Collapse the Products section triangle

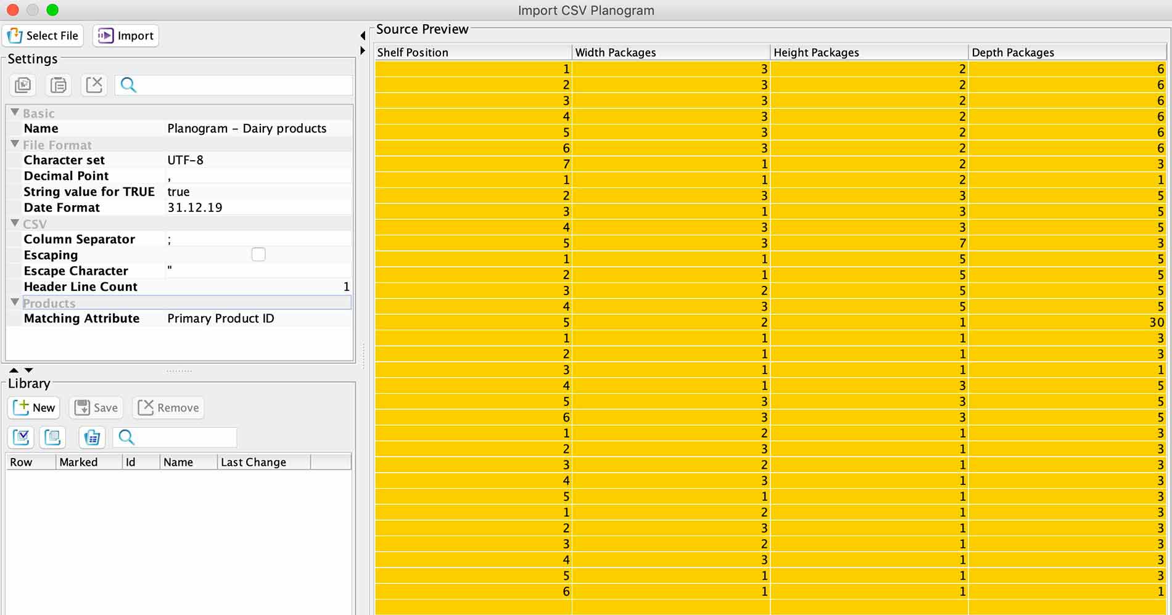point(15,303)
